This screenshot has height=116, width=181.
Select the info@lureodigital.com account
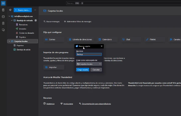point(23,16)
